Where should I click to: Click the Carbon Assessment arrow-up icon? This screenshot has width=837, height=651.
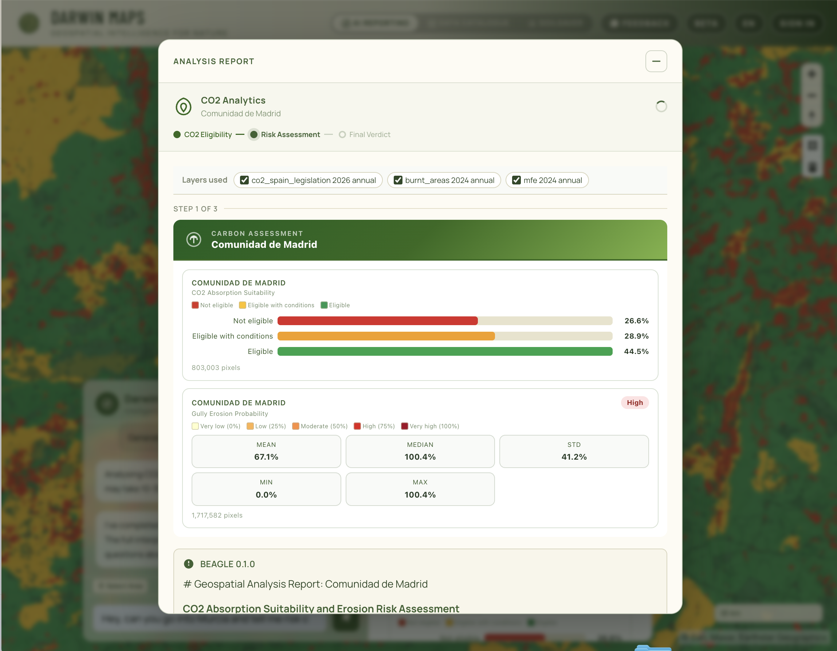tap(193, 239)
